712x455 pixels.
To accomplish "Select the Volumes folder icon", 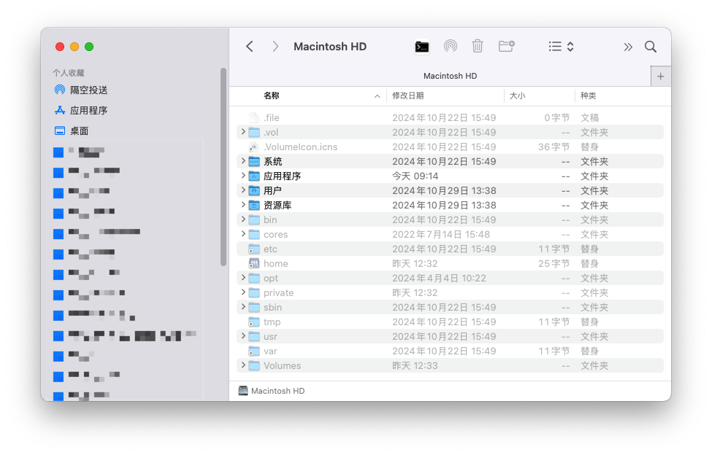I will click(x=254, y=365).
